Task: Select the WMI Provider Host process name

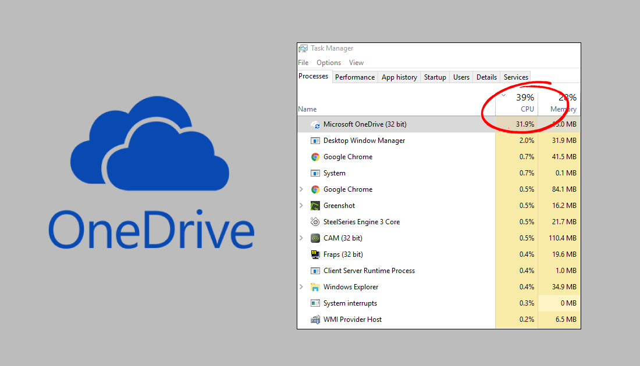Action: click(x=352, y=320)
